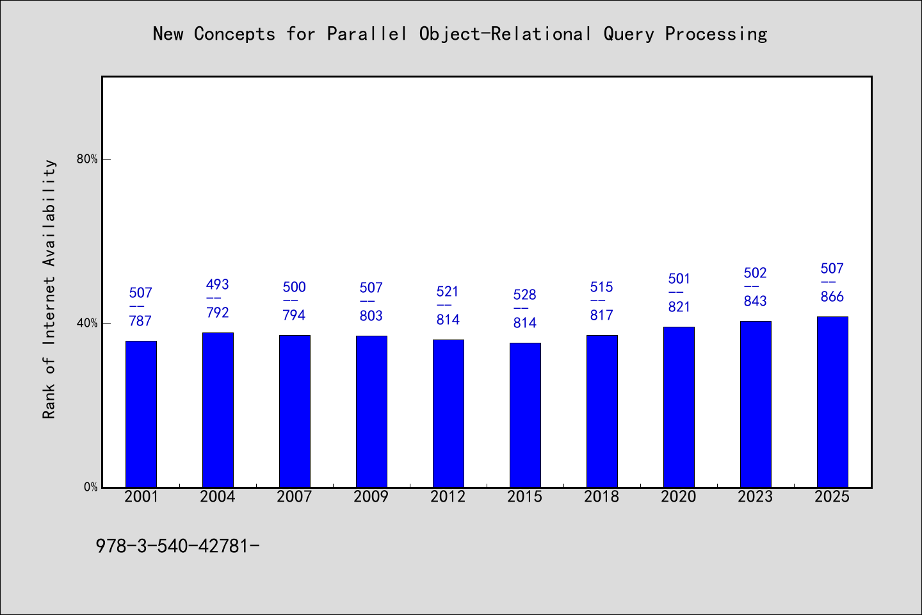Click the value 794 above the 2007 bar

tap(295, 315)
